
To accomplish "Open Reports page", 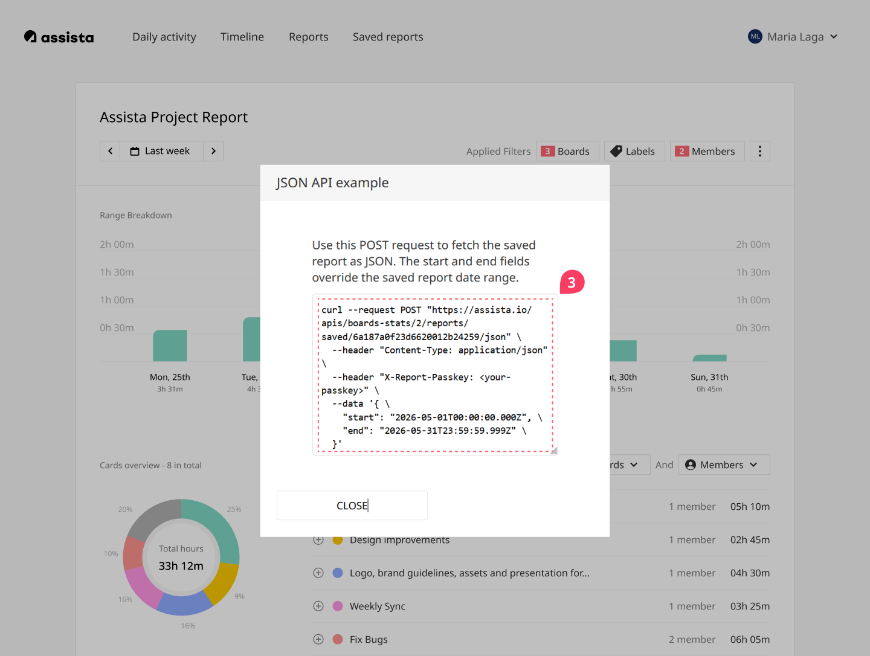I will pos(309,37).
